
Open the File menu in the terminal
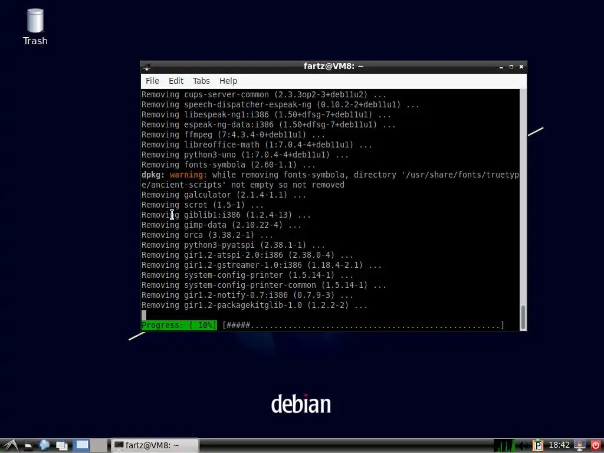click(x=152, y=81)
